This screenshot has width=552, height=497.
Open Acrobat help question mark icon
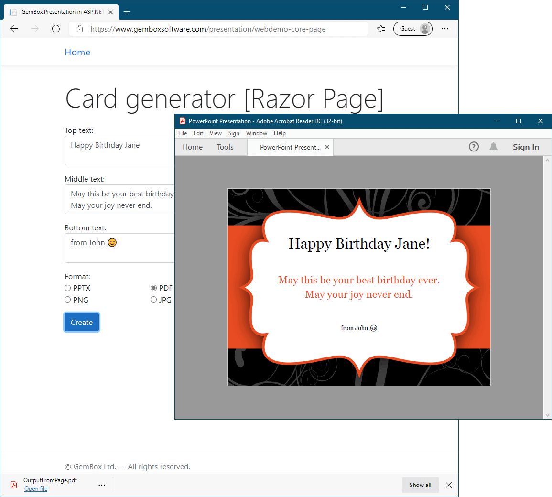pos(474,147)
